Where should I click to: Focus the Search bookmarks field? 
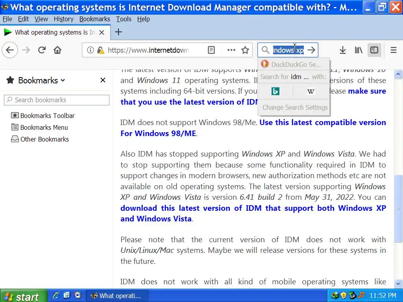point(57,100)
